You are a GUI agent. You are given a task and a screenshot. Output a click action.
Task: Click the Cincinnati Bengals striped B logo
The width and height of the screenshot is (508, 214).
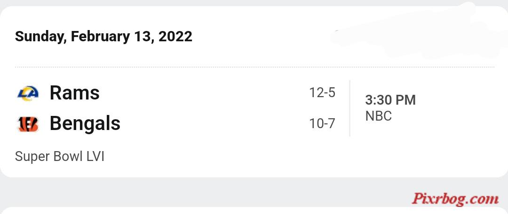[28, 124]
